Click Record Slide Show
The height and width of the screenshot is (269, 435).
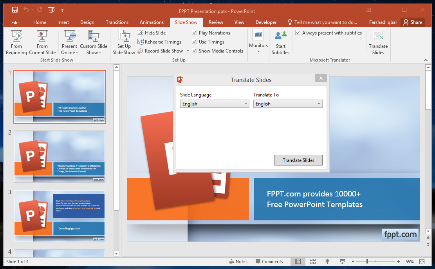click(x=161, y=51)
